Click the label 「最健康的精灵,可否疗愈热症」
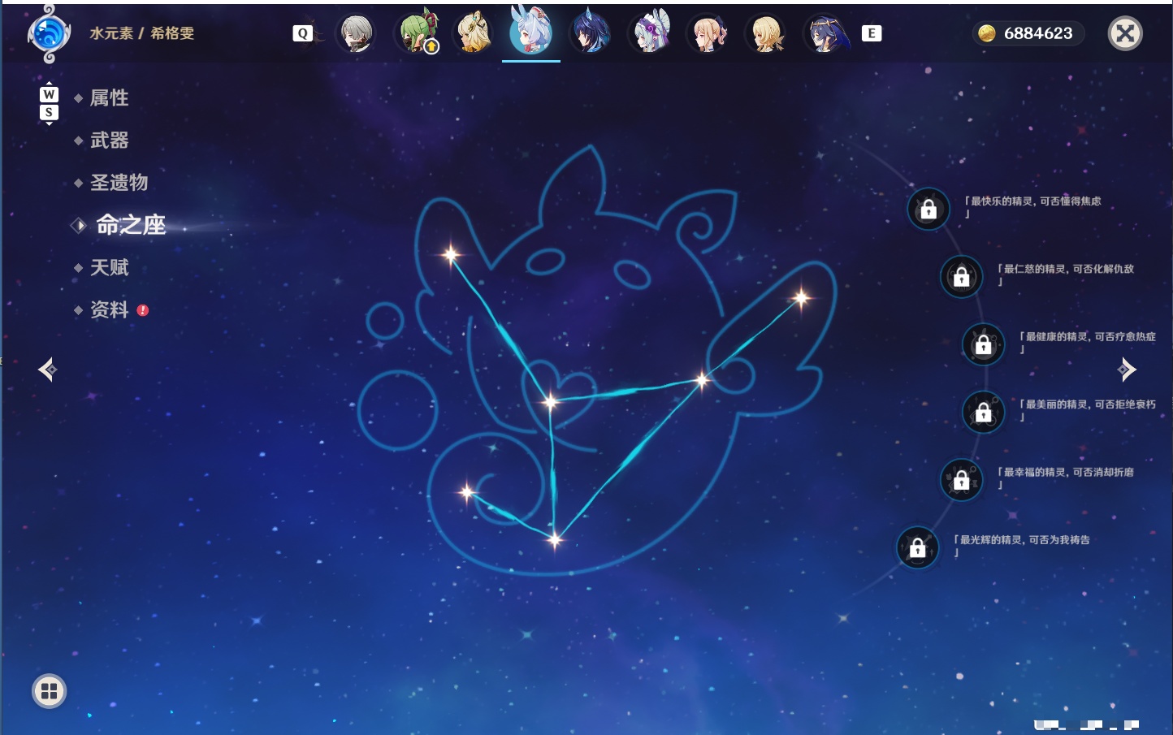 [x=1088, y=342]
